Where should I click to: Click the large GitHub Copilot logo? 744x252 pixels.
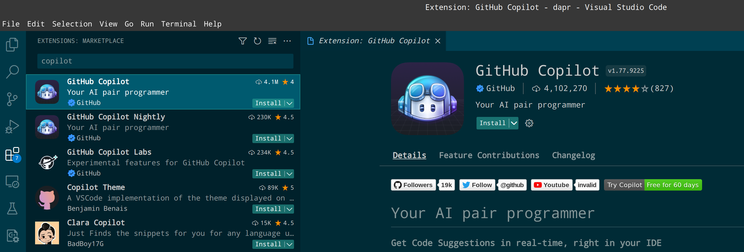click(x=427, y=98)
